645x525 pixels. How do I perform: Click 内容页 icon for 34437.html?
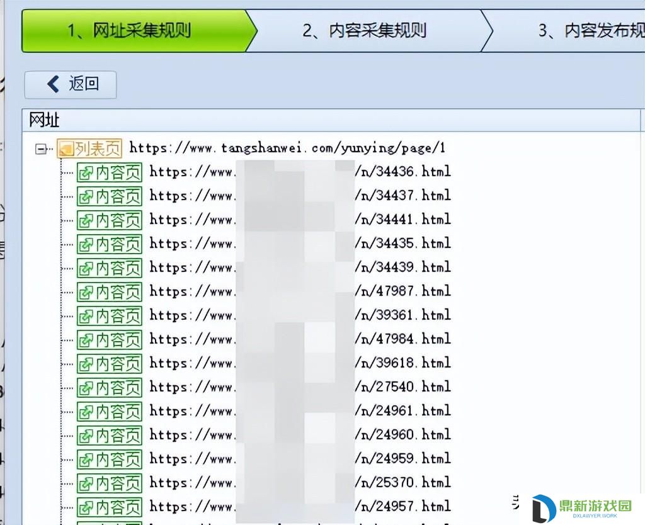tap(110, 196)
